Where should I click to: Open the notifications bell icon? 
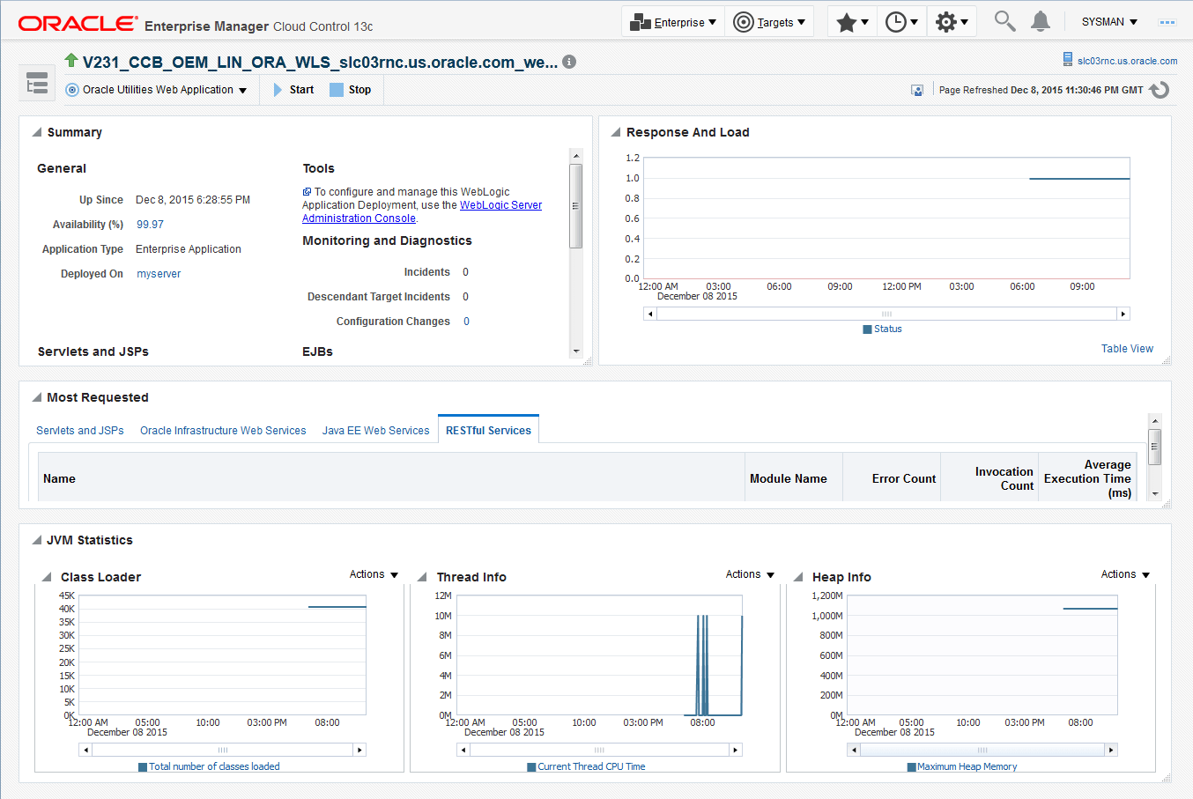pos(1041,20)
